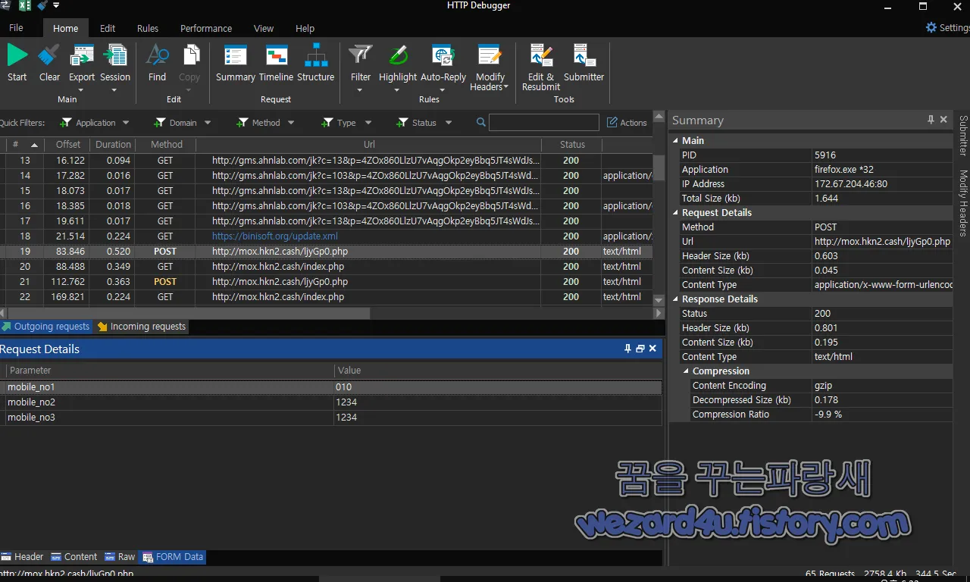Viewport: 970px width, 582px height.
Task: Click the Start capture icon
Action: click(x=17, y=55)
